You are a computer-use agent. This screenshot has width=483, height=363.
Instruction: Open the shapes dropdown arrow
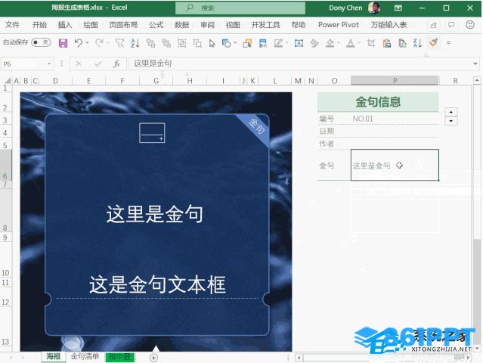point(235,43)
